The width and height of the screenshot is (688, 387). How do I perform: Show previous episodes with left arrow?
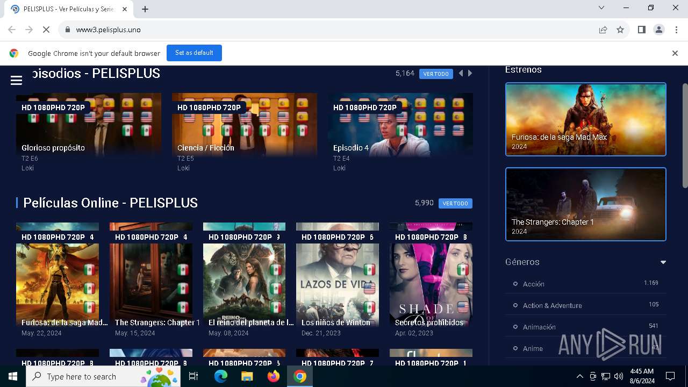(x=461, y=73)
